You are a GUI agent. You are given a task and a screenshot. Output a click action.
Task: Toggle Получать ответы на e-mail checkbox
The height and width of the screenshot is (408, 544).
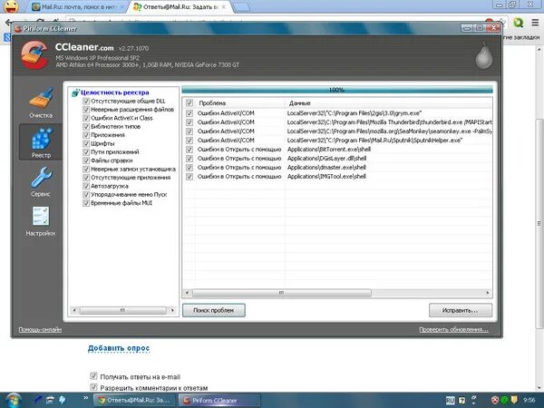click(93, 376)
